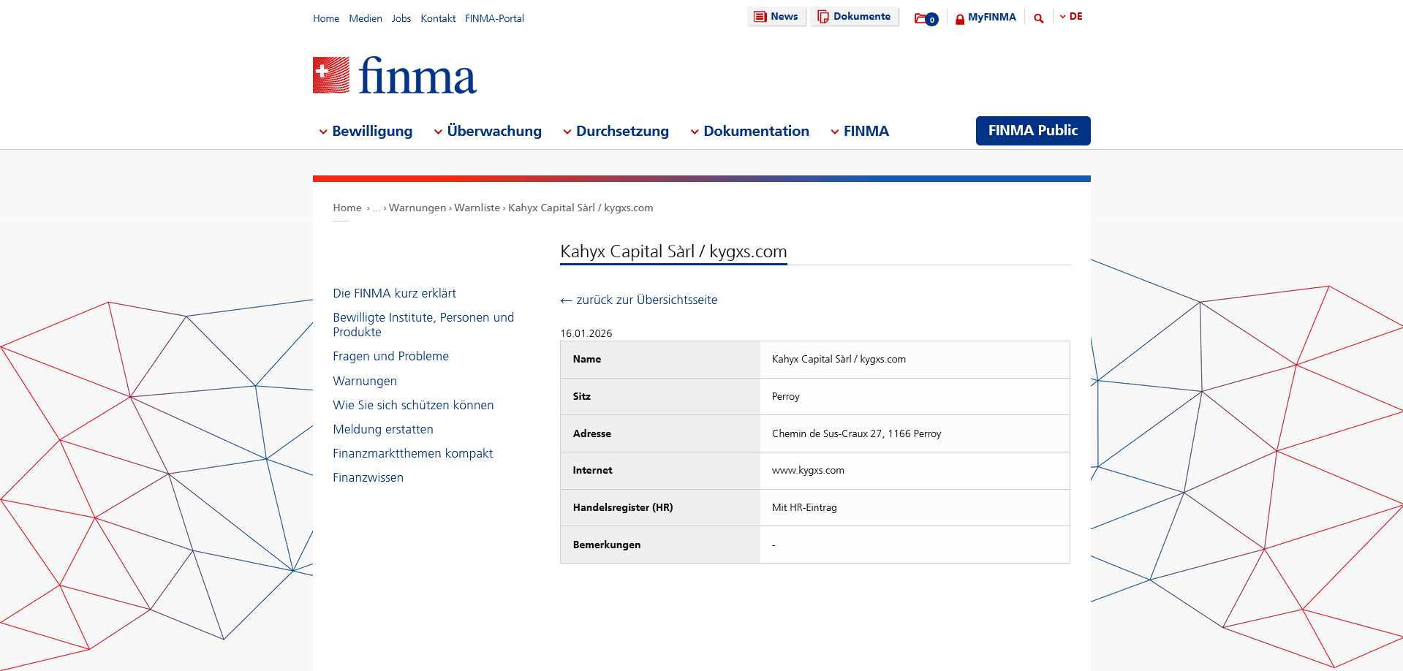Image resolution: width=1403 pixels, height=671 pixels.
Task: Expand the Dokumentation menu
Action: point(749,132)
